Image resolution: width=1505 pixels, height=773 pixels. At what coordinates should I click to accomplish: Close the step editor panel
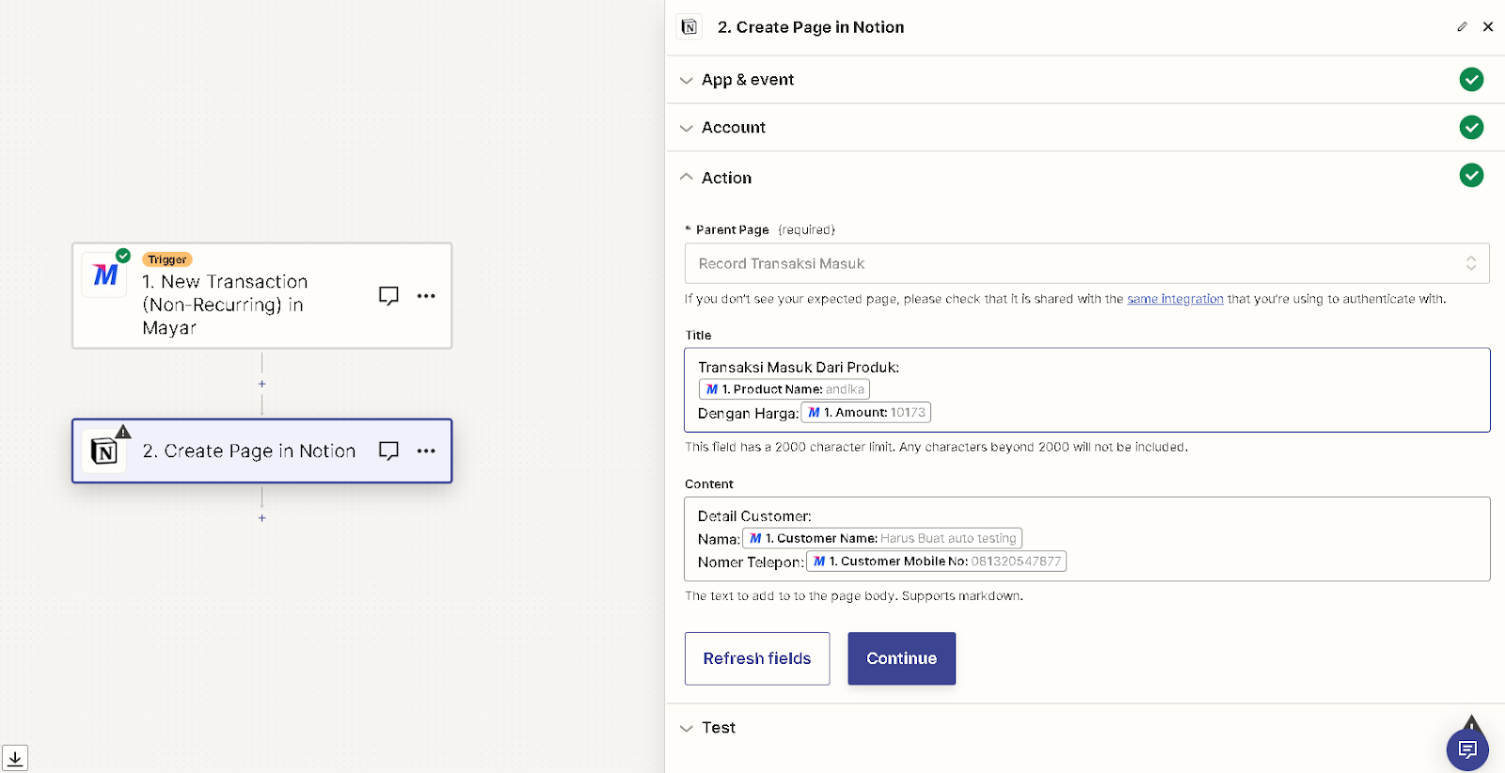[1488, 27]
